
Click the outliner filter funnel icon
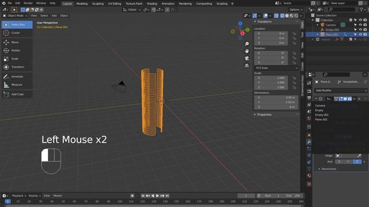(x=362, y=9)
